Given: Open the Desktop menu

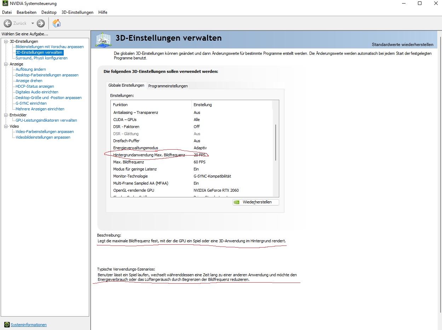Looking at the screenshot, I should (x=49, y=12).
